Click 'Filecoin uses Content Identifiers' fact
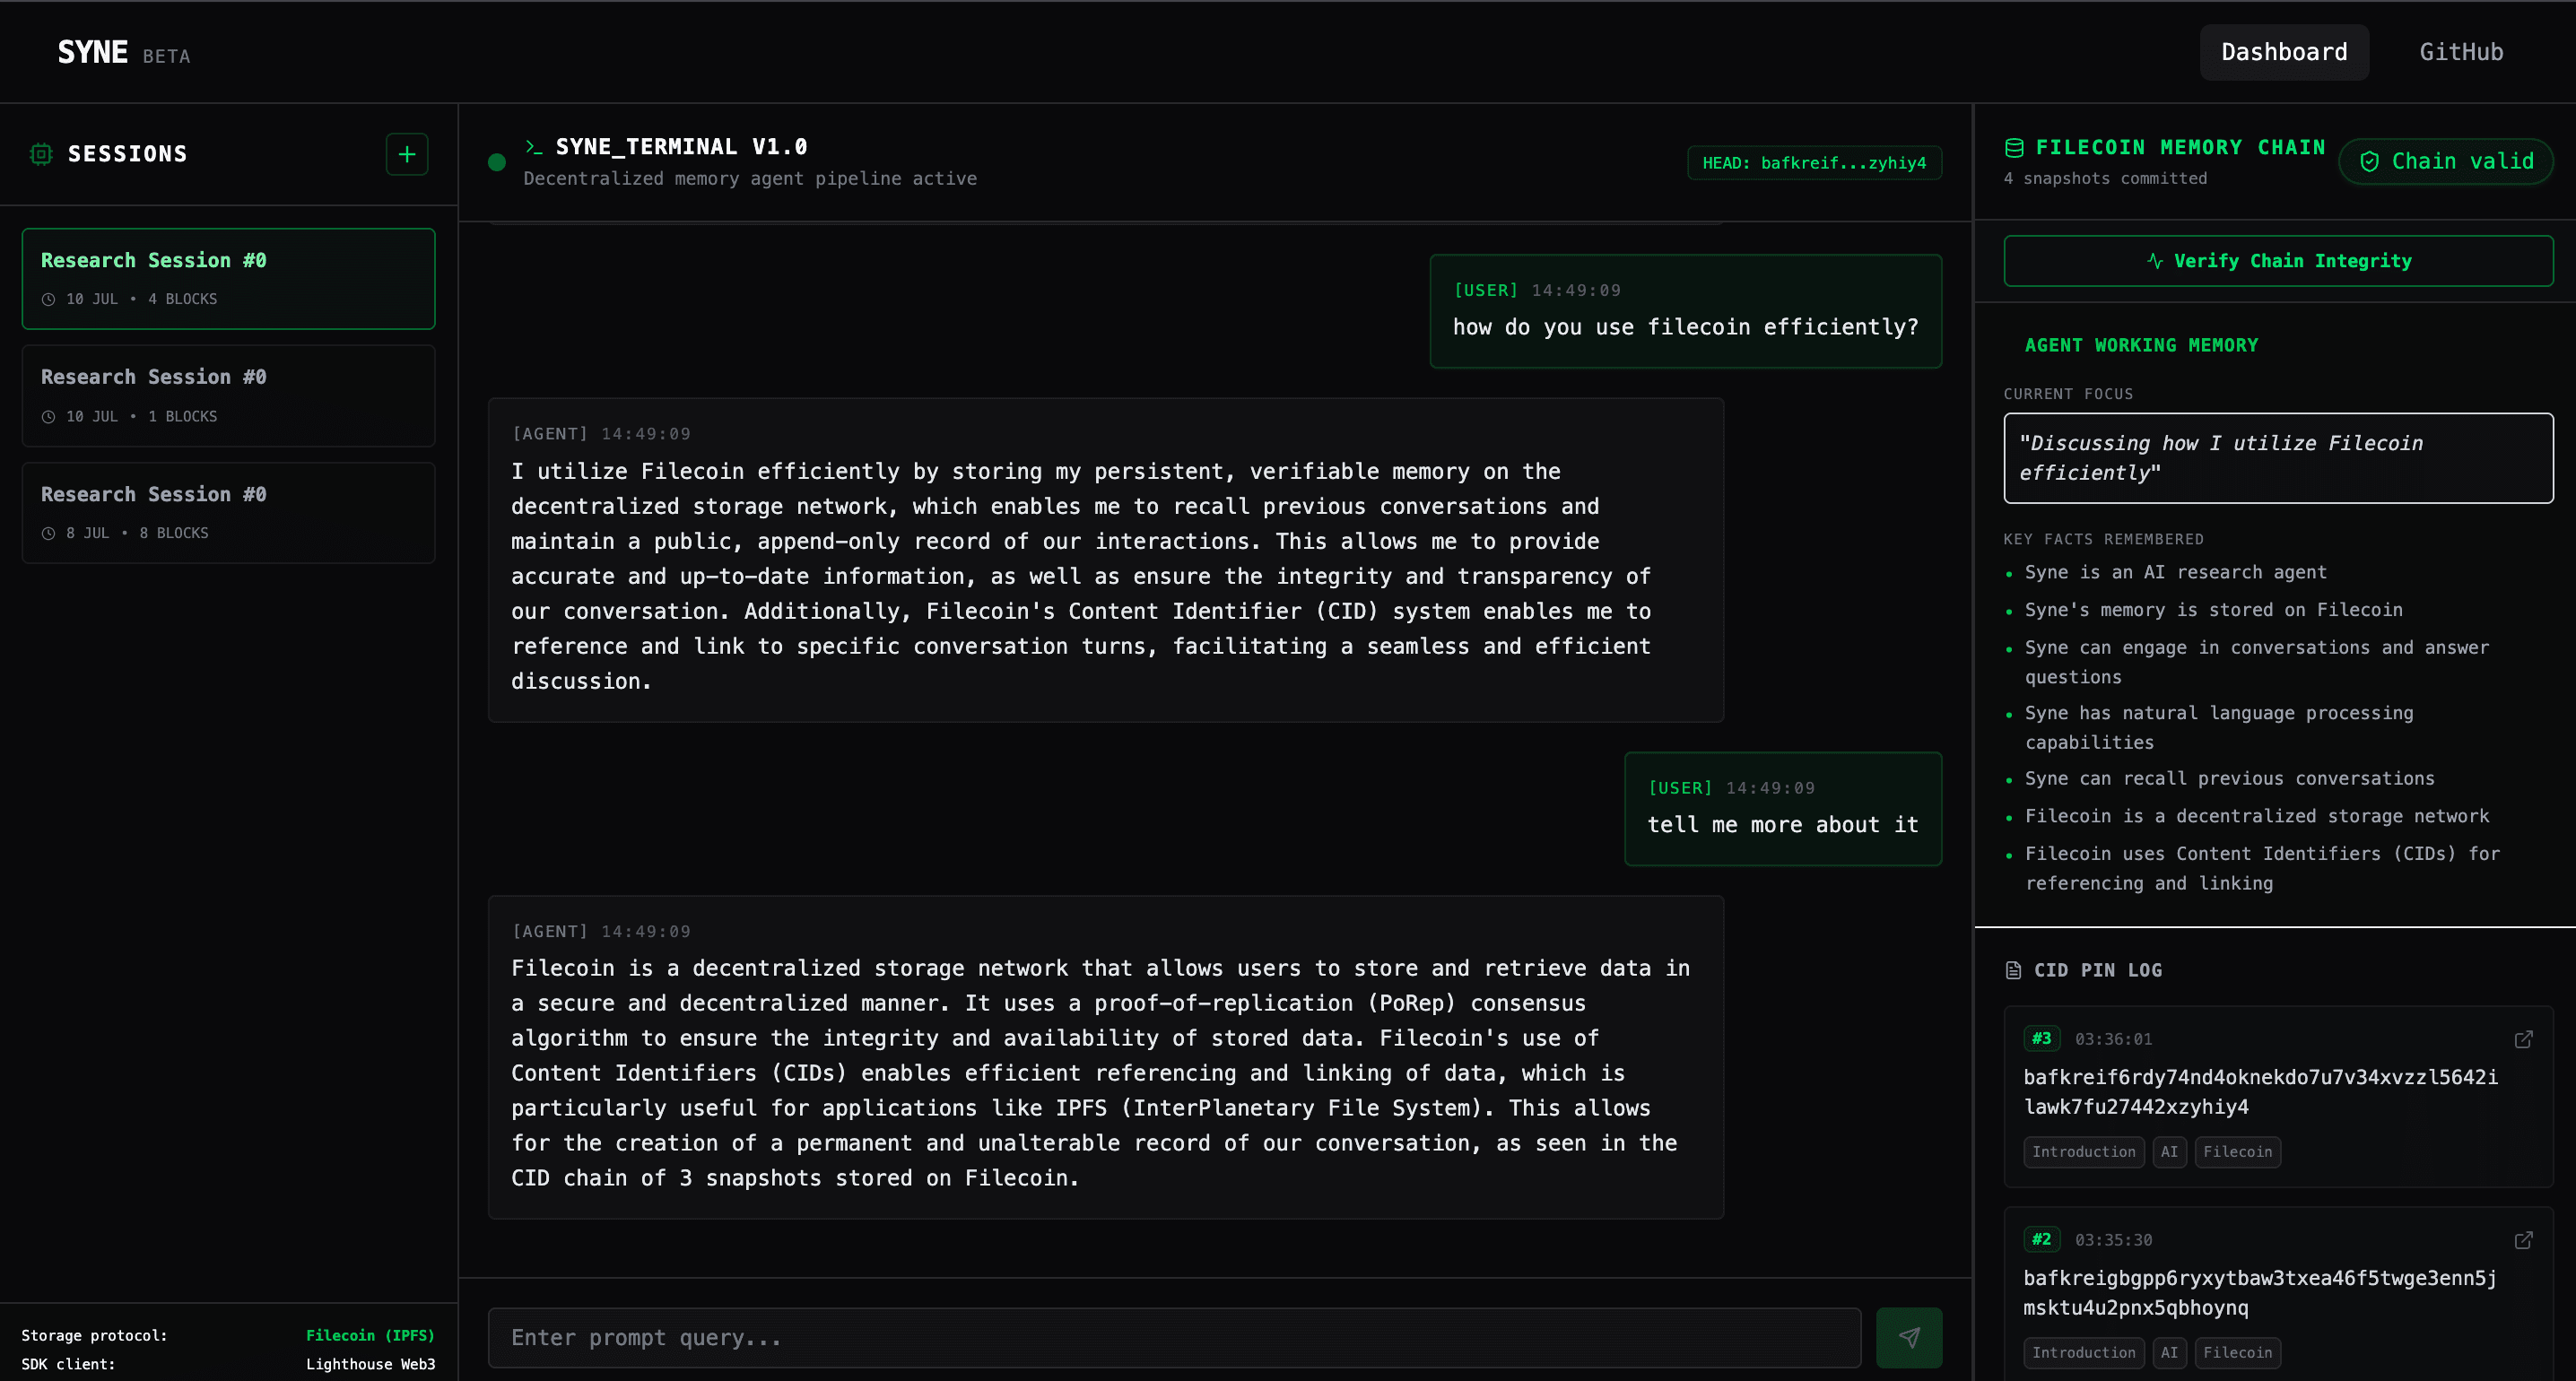Screen dimensions: 2576x1381 2262,869
